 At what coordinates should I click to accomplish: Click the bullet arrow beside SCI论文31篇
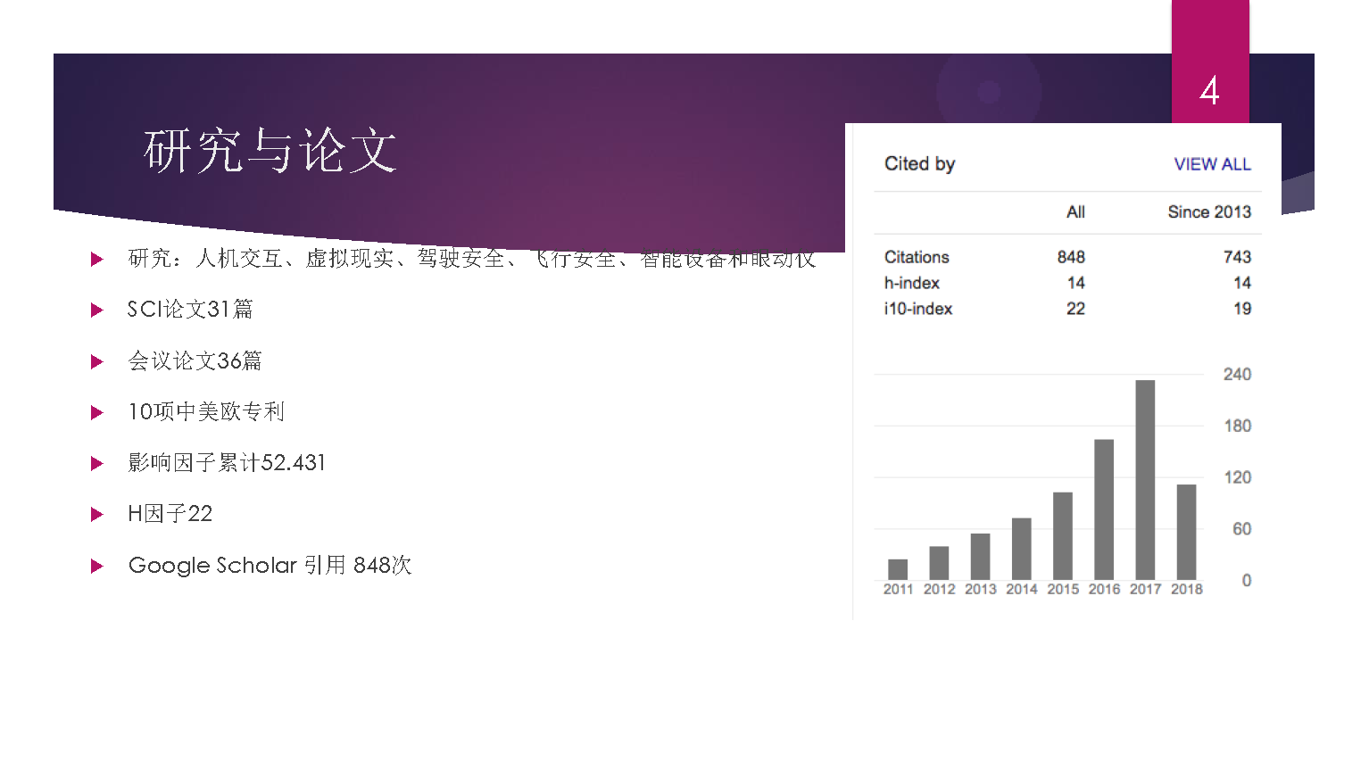pyautogui.click(x=97, y=310)
